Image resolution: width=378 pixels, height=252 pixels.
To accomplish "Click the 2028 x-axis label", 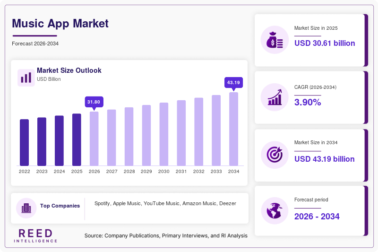I will [129, 172].
